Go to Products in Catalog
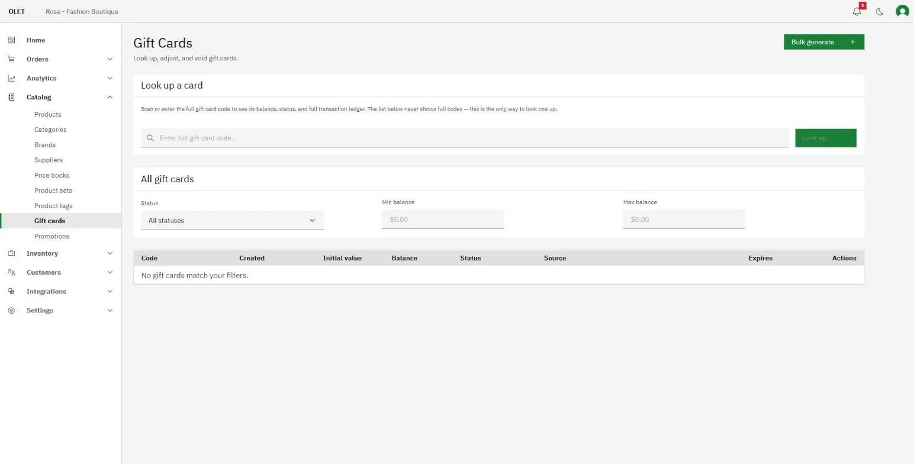Screen dimensions: 914x464 click(x=48, y=114)
